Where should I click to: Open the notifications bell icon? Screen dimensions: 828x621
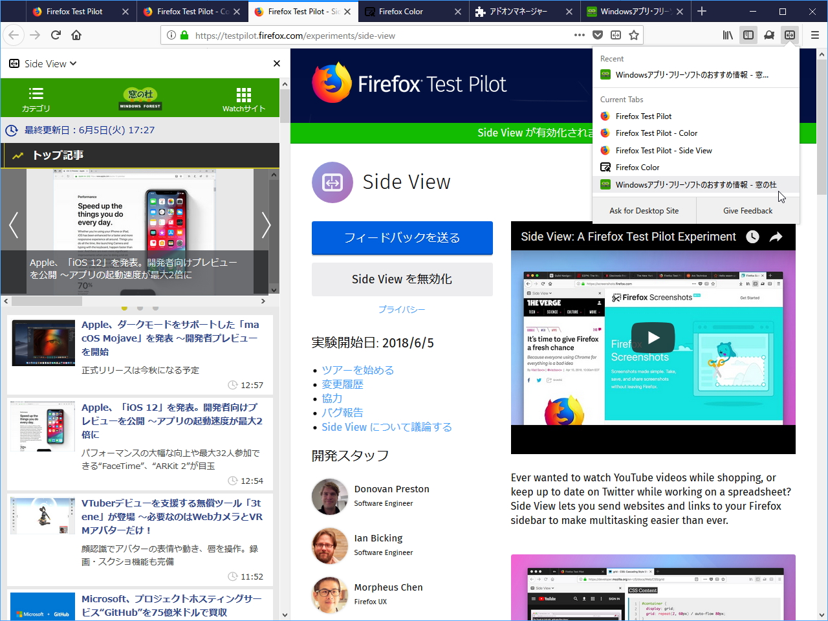[769, 35]
